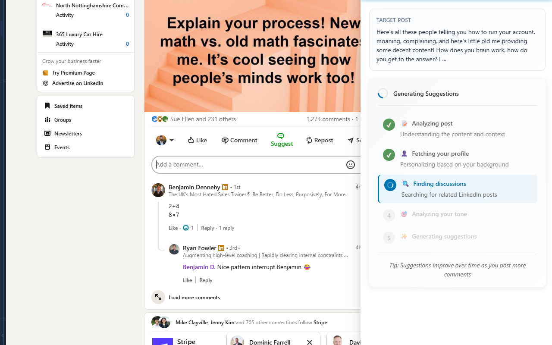Screen dimensions: 552x345
Task: Click the checkmark beside Fetching your profile
Action: click(x=389, y=155)
